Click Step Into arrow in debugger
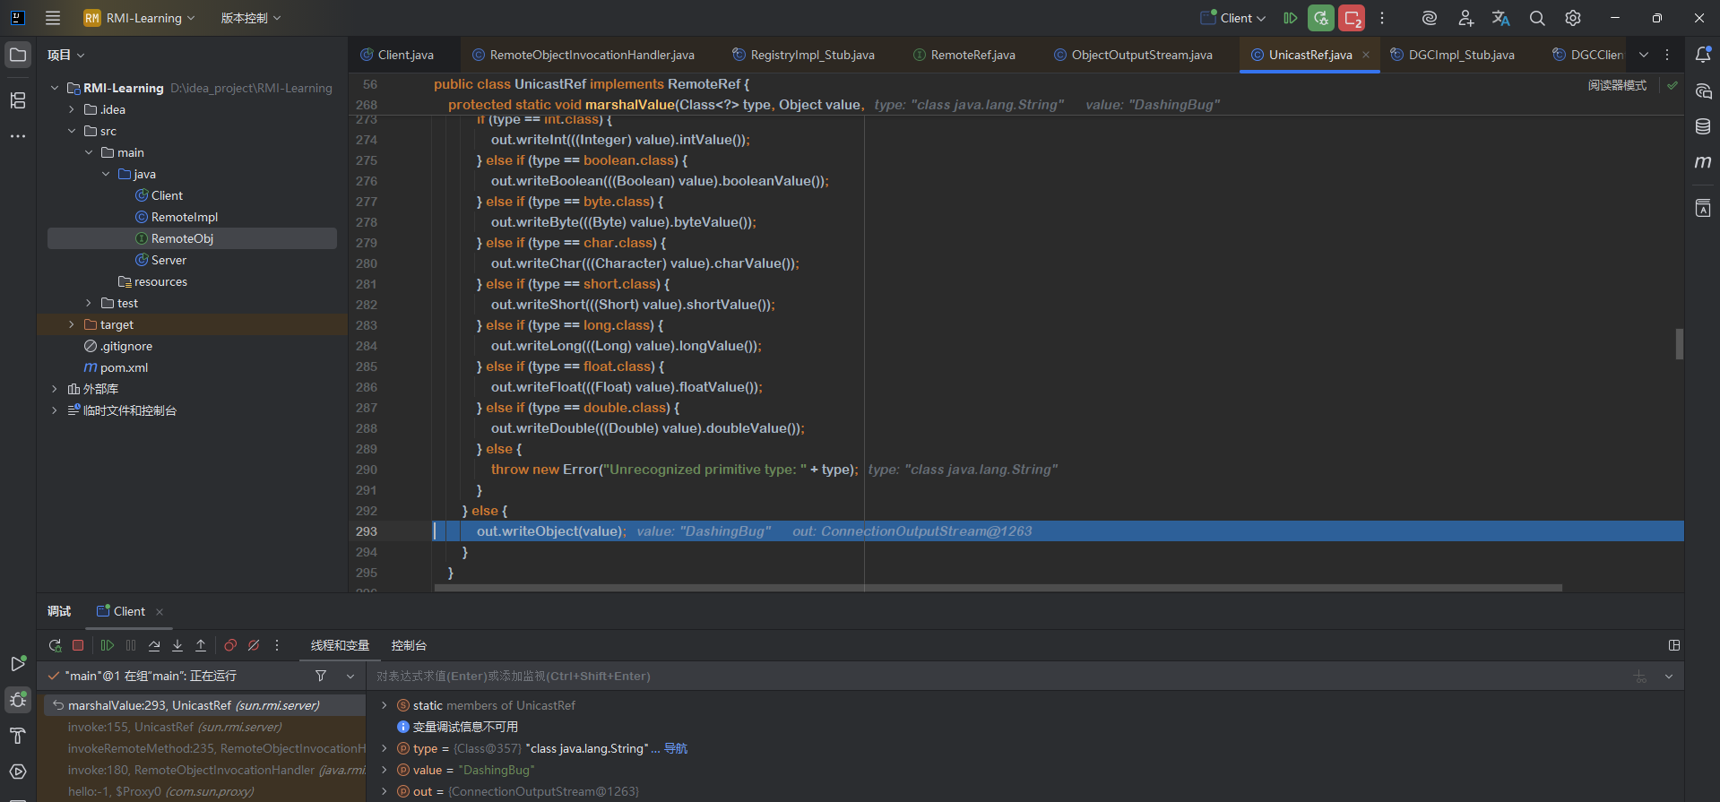Viewport: 1720px width, 802px height. [x=177, y=645]
